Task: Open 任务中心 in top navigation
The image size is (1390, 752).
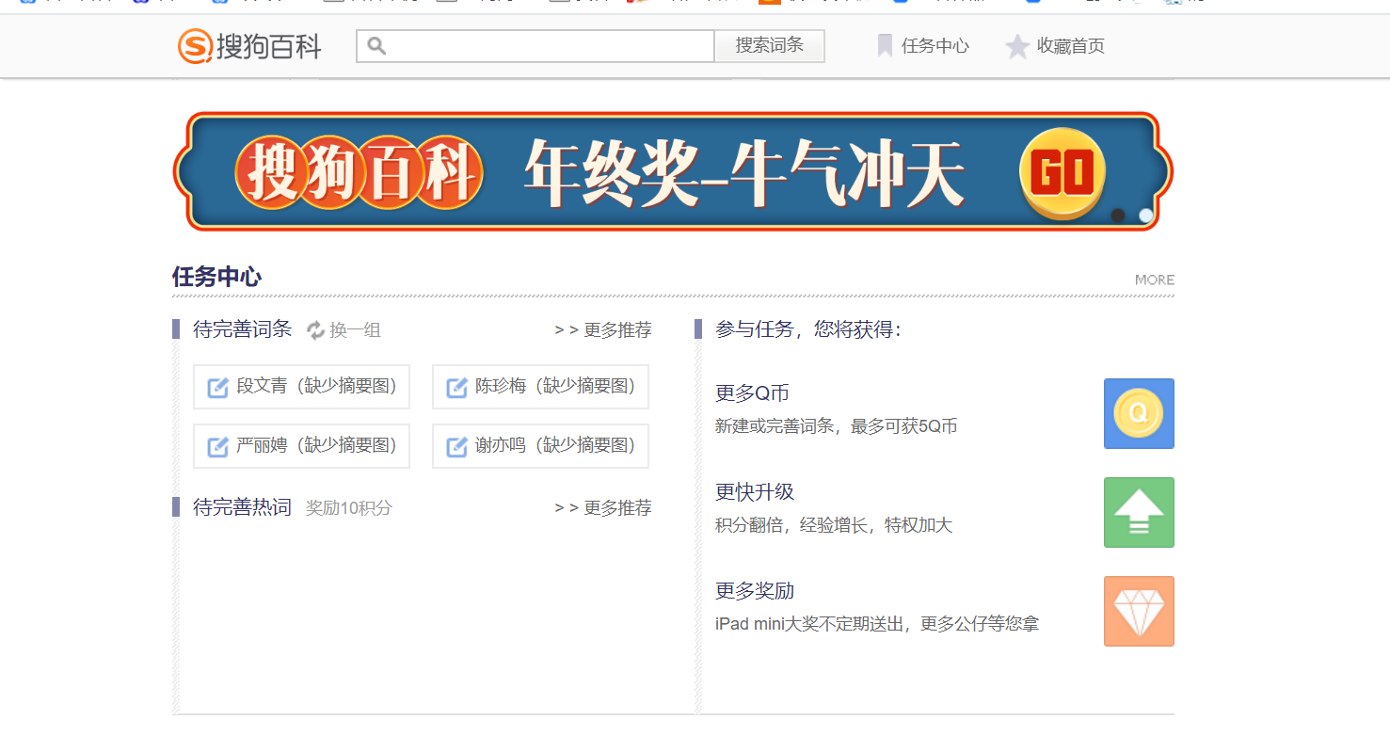Action: point(935,46)
